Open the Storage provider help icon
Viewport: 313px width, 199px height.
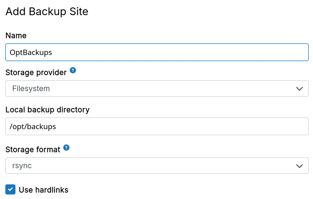click(x=73, y=70)
